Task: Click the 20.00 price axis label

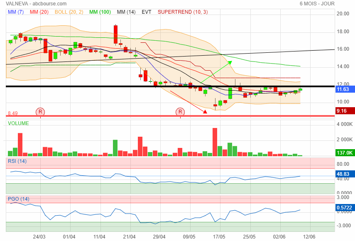Action: point(343,14)
